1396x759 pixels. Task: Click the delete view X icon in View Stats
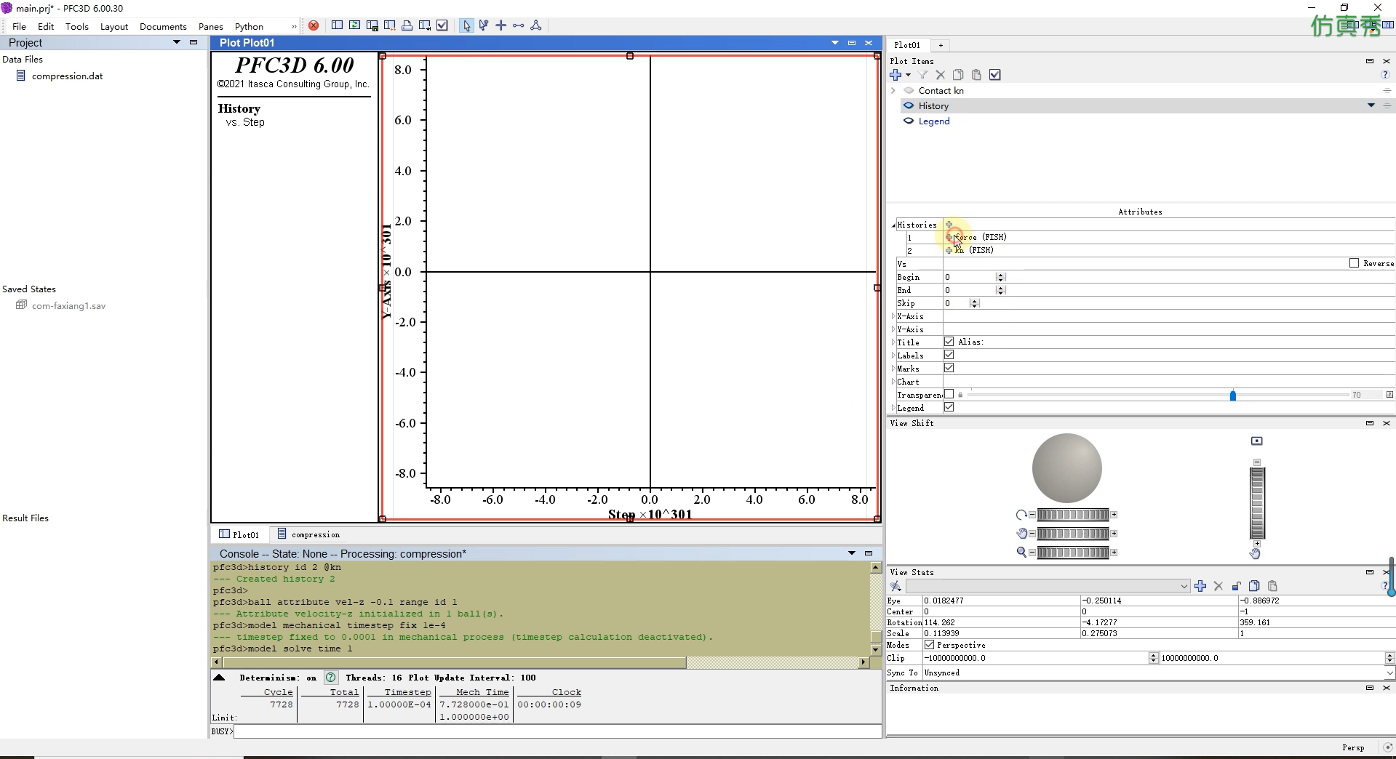1218,586
